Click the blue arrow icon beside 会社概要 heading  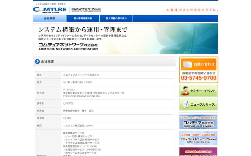tap(37, 62)
